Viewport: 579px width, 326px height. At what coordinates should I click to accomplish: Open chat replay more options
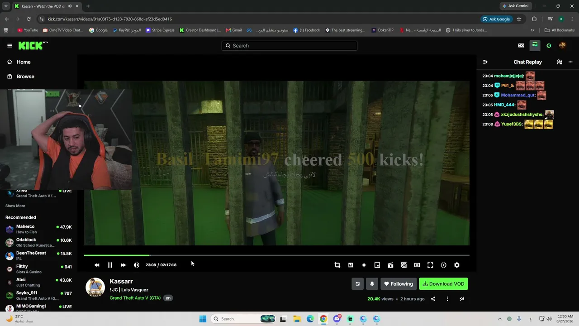[x=570, y=62]
